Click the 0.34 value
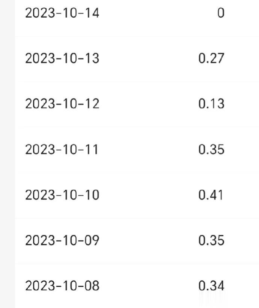259x308 pixels. (211, 286)
